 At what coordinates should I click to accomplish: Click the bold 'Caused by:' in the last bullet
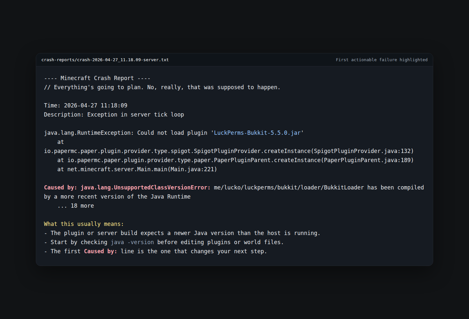coord(101,251)
